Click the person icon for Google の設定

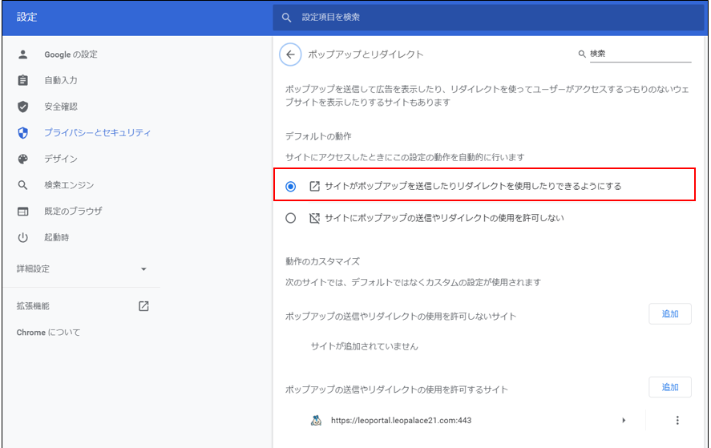23,54
